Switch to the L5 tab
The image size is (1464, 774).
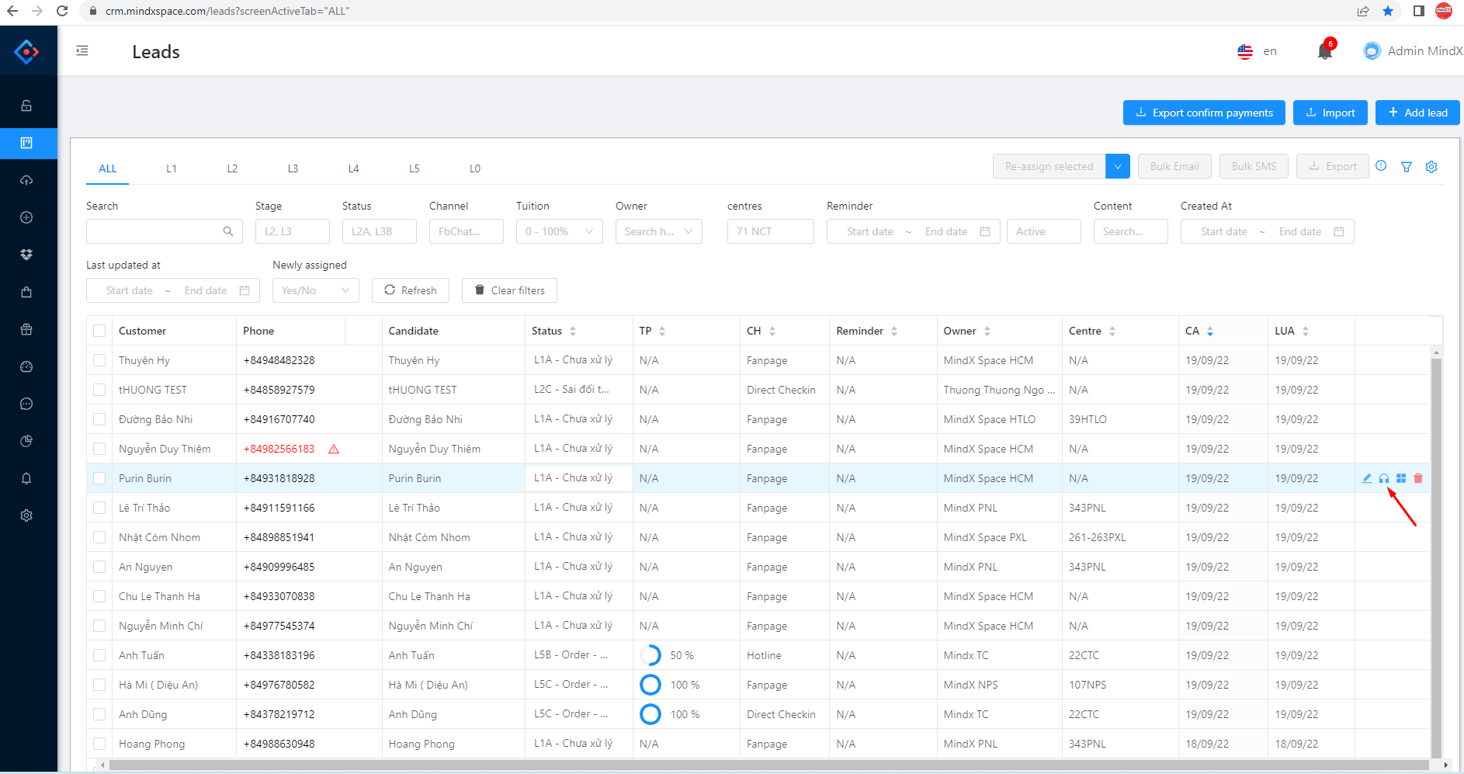coord(414,168)
